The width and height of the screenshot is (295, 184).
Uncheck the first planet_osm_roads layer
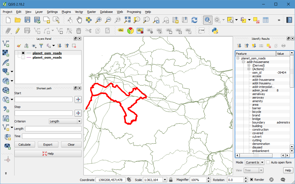23,53
